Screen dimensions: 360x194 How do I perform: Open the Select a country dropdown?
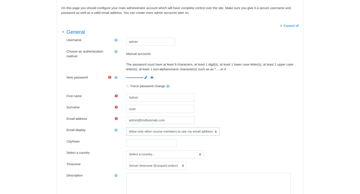(x=165, y=154)
